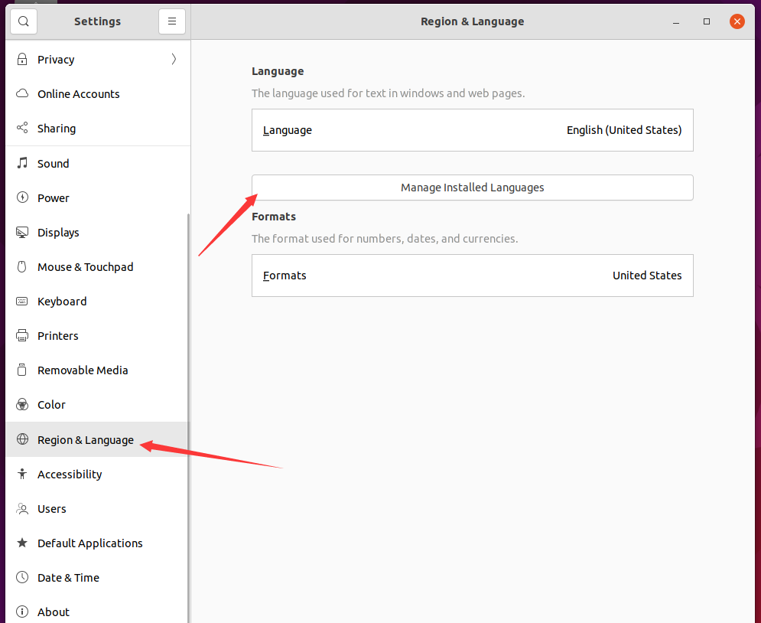This screenshot has width=761, height=623.
Task: Open Keyboard settings panel
Action: point(62,302)
